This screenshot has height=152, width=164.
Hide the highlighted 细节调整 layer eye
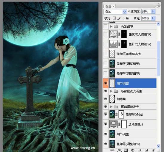point(106,83)
